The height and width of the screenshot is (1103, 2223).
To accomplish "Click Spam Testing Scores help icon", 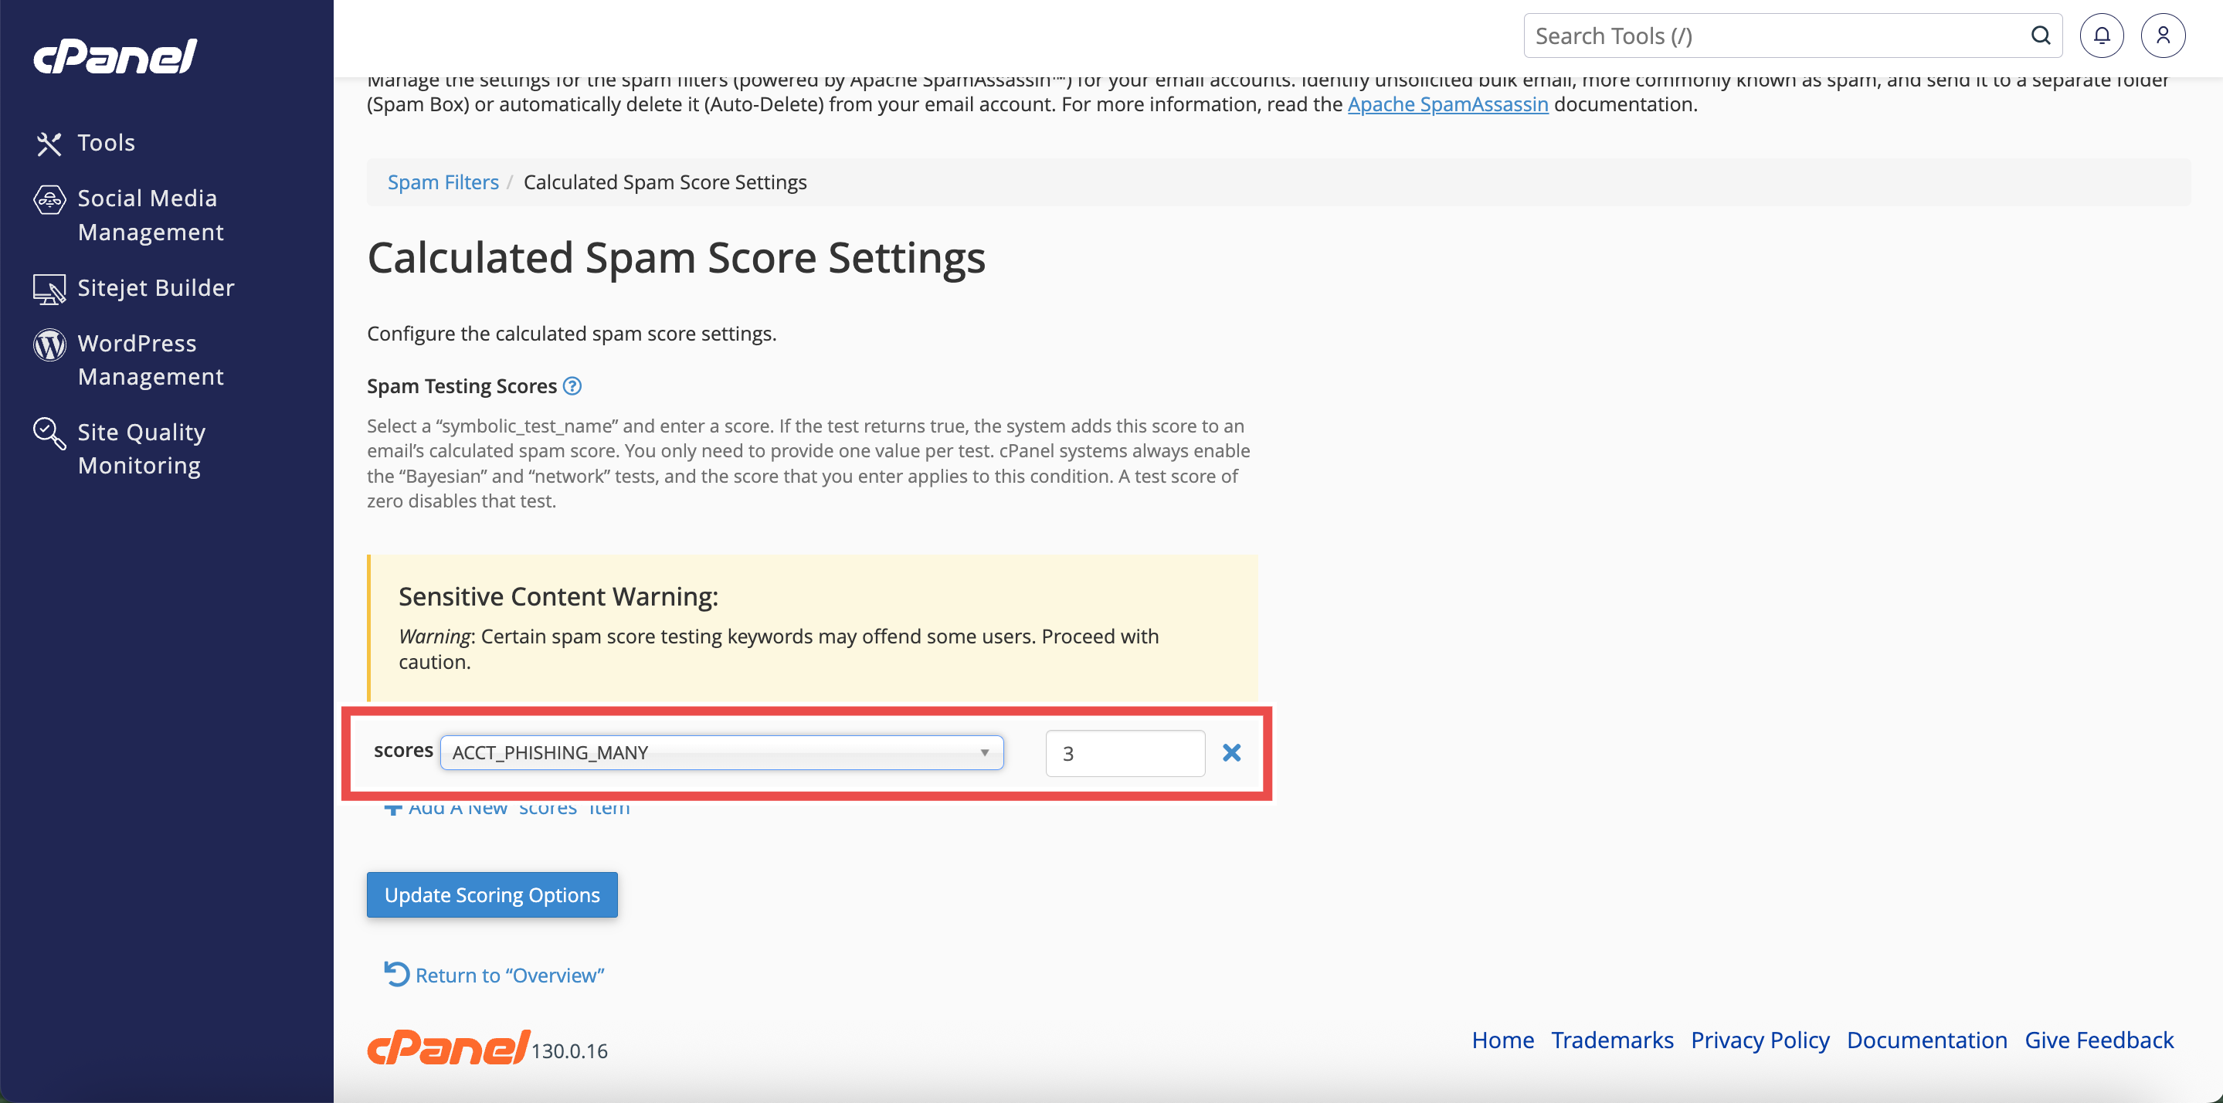I will tap(572, 385).
